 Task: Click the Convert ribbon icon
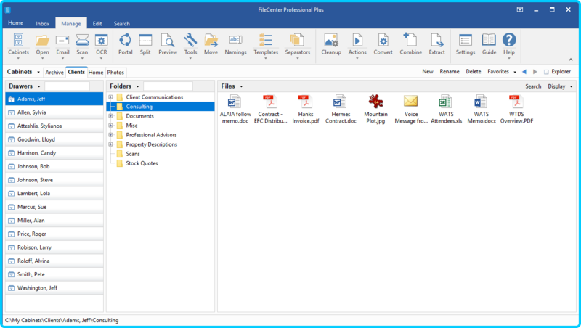383,44
